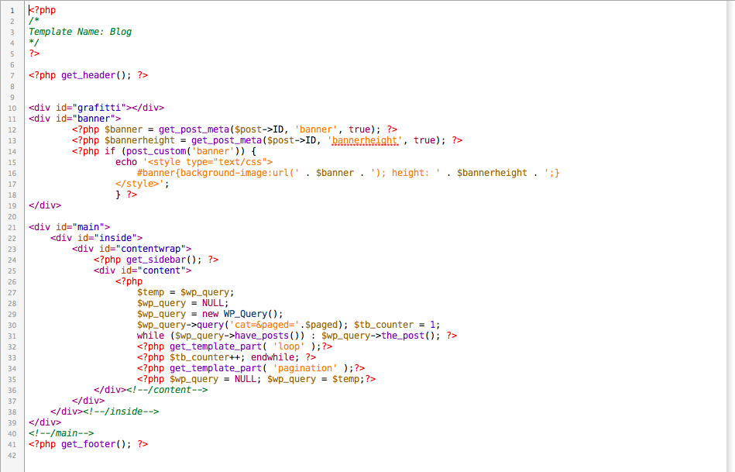Click the while have_posts() loop line
The width and height of the screenshot is (735, 472).
[x=297, y=336]
